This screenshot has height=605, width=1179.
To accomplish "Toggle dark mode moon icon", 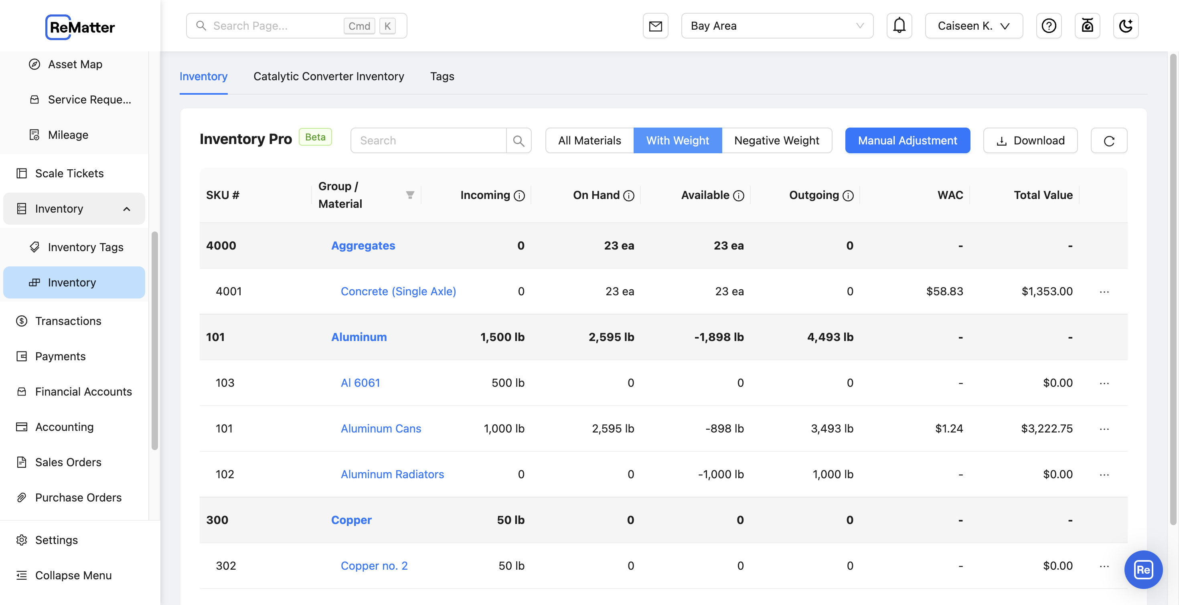I will click(1125, 26).
